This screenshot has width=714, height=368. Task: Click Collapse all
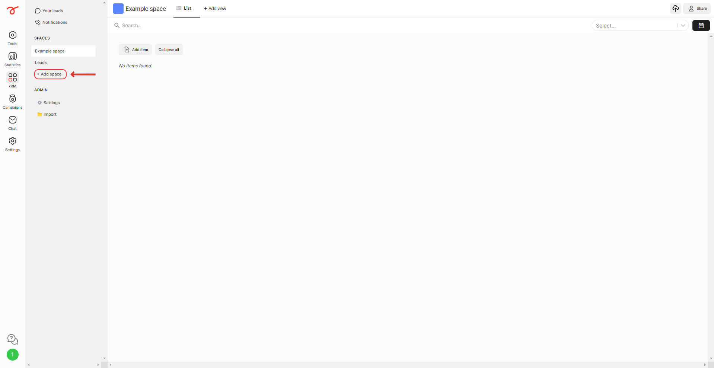169,49
